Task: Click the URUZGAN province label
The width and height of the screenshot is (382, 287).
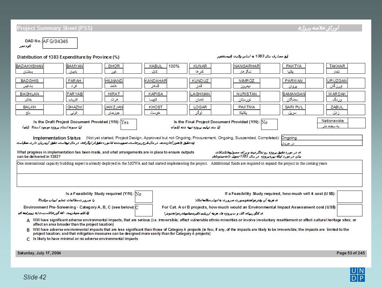Action: tap(337, 81)
